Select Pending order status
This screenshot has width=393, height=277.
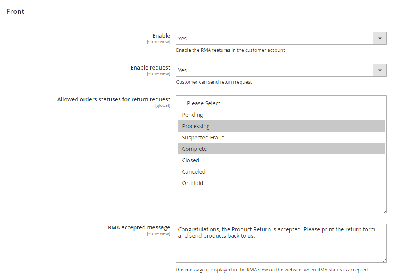(x=193, y=115)
